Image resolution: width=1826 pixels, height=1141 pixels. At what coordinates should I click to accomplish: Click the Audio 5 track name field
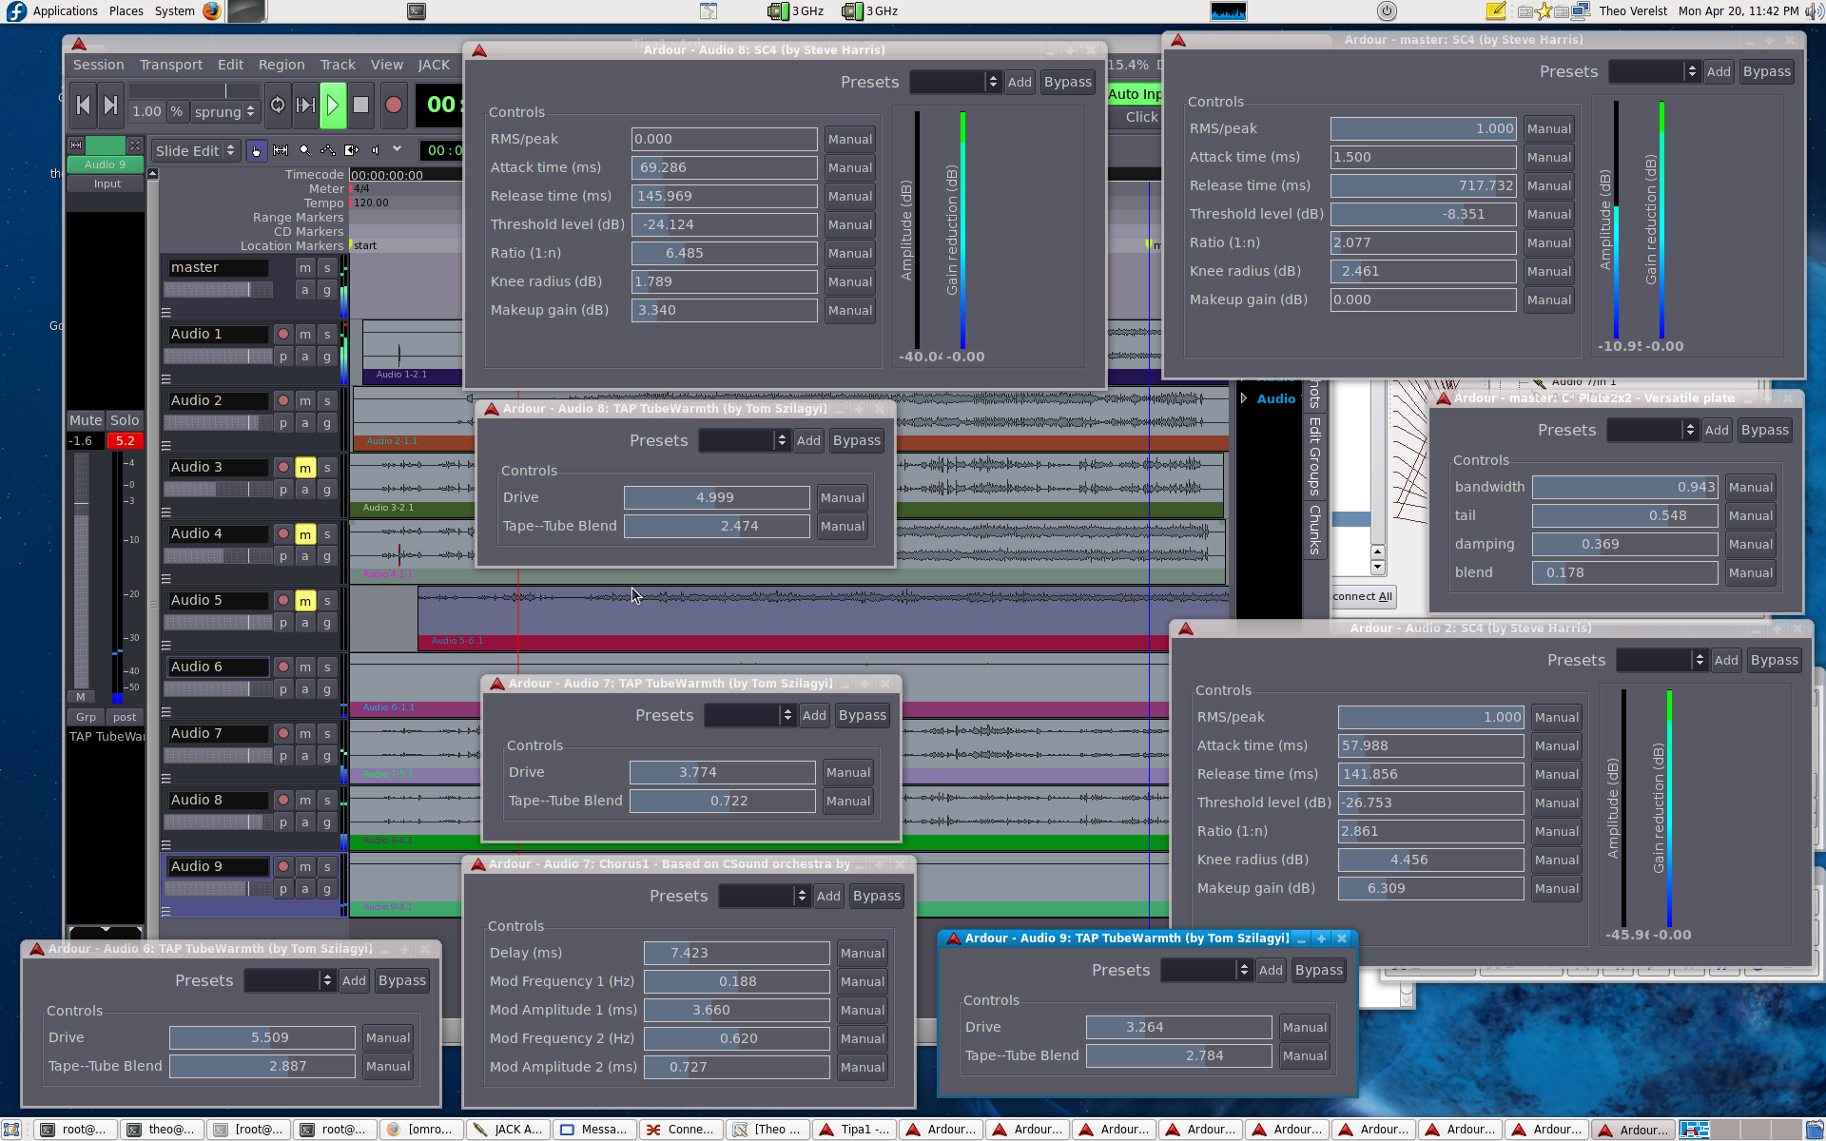click(218, 601)
